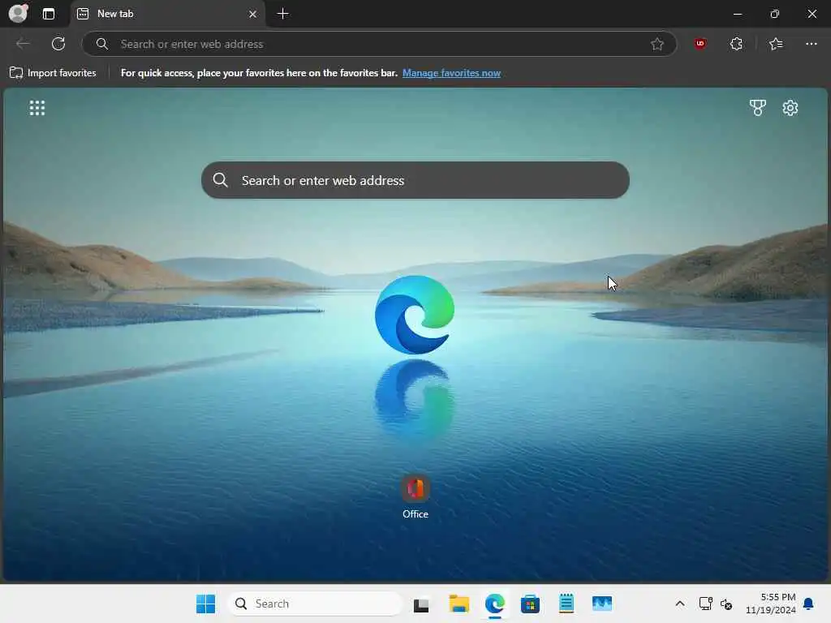
Task: Open the clock showing 5:55 PM
Action: coord(771,604)
